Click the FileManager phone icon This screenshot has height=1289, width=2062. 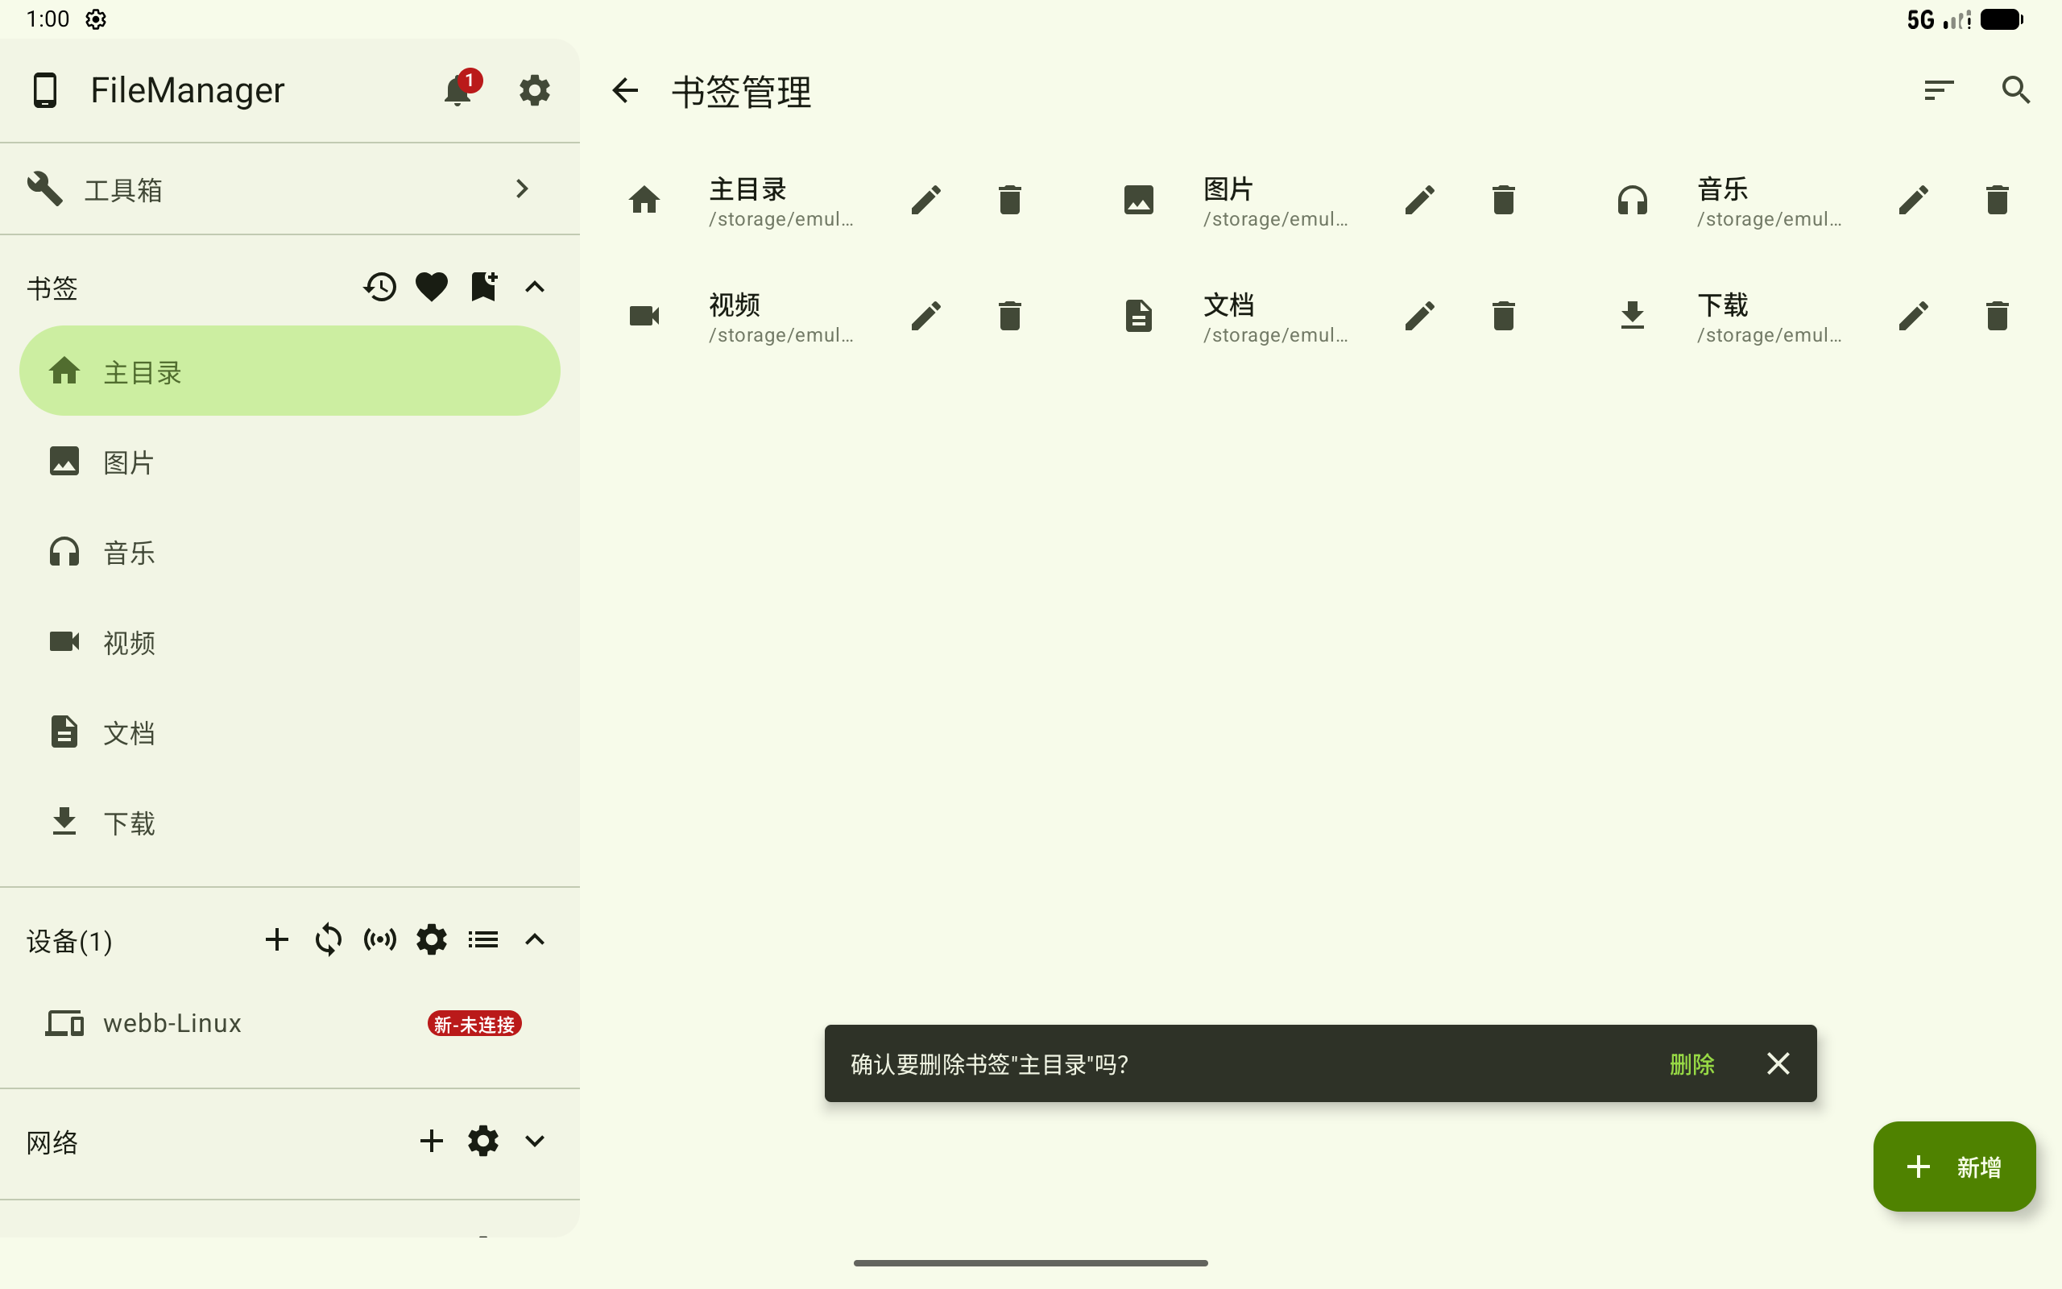(x=44, y=89)
